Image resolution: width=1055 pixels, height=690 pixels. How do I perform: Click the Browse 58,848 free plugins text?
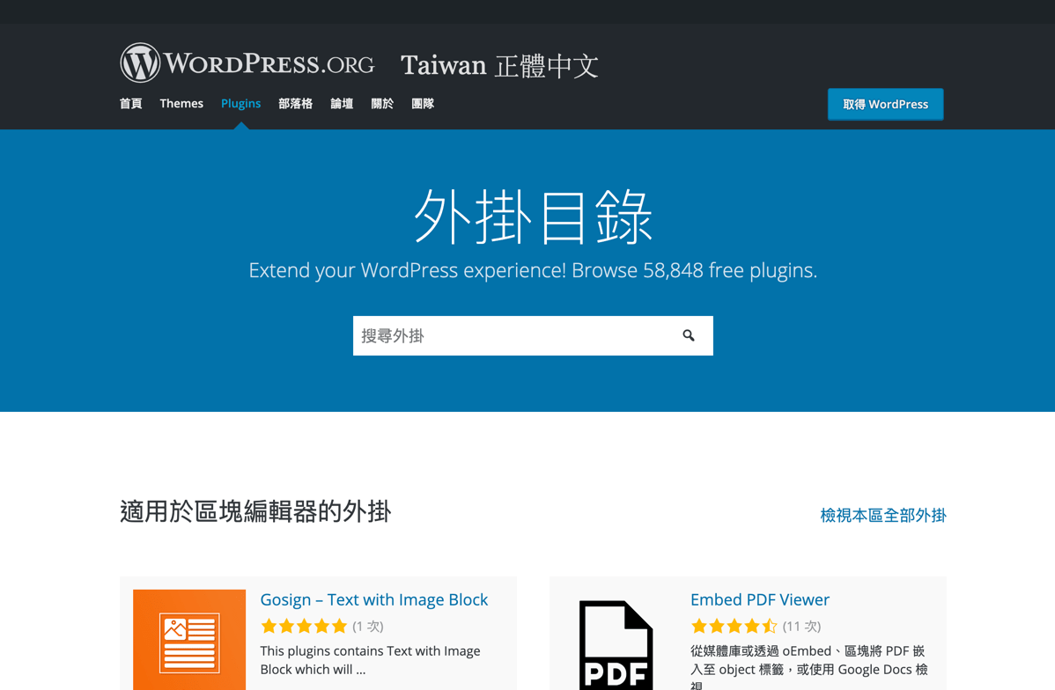(x=694, y=270)
